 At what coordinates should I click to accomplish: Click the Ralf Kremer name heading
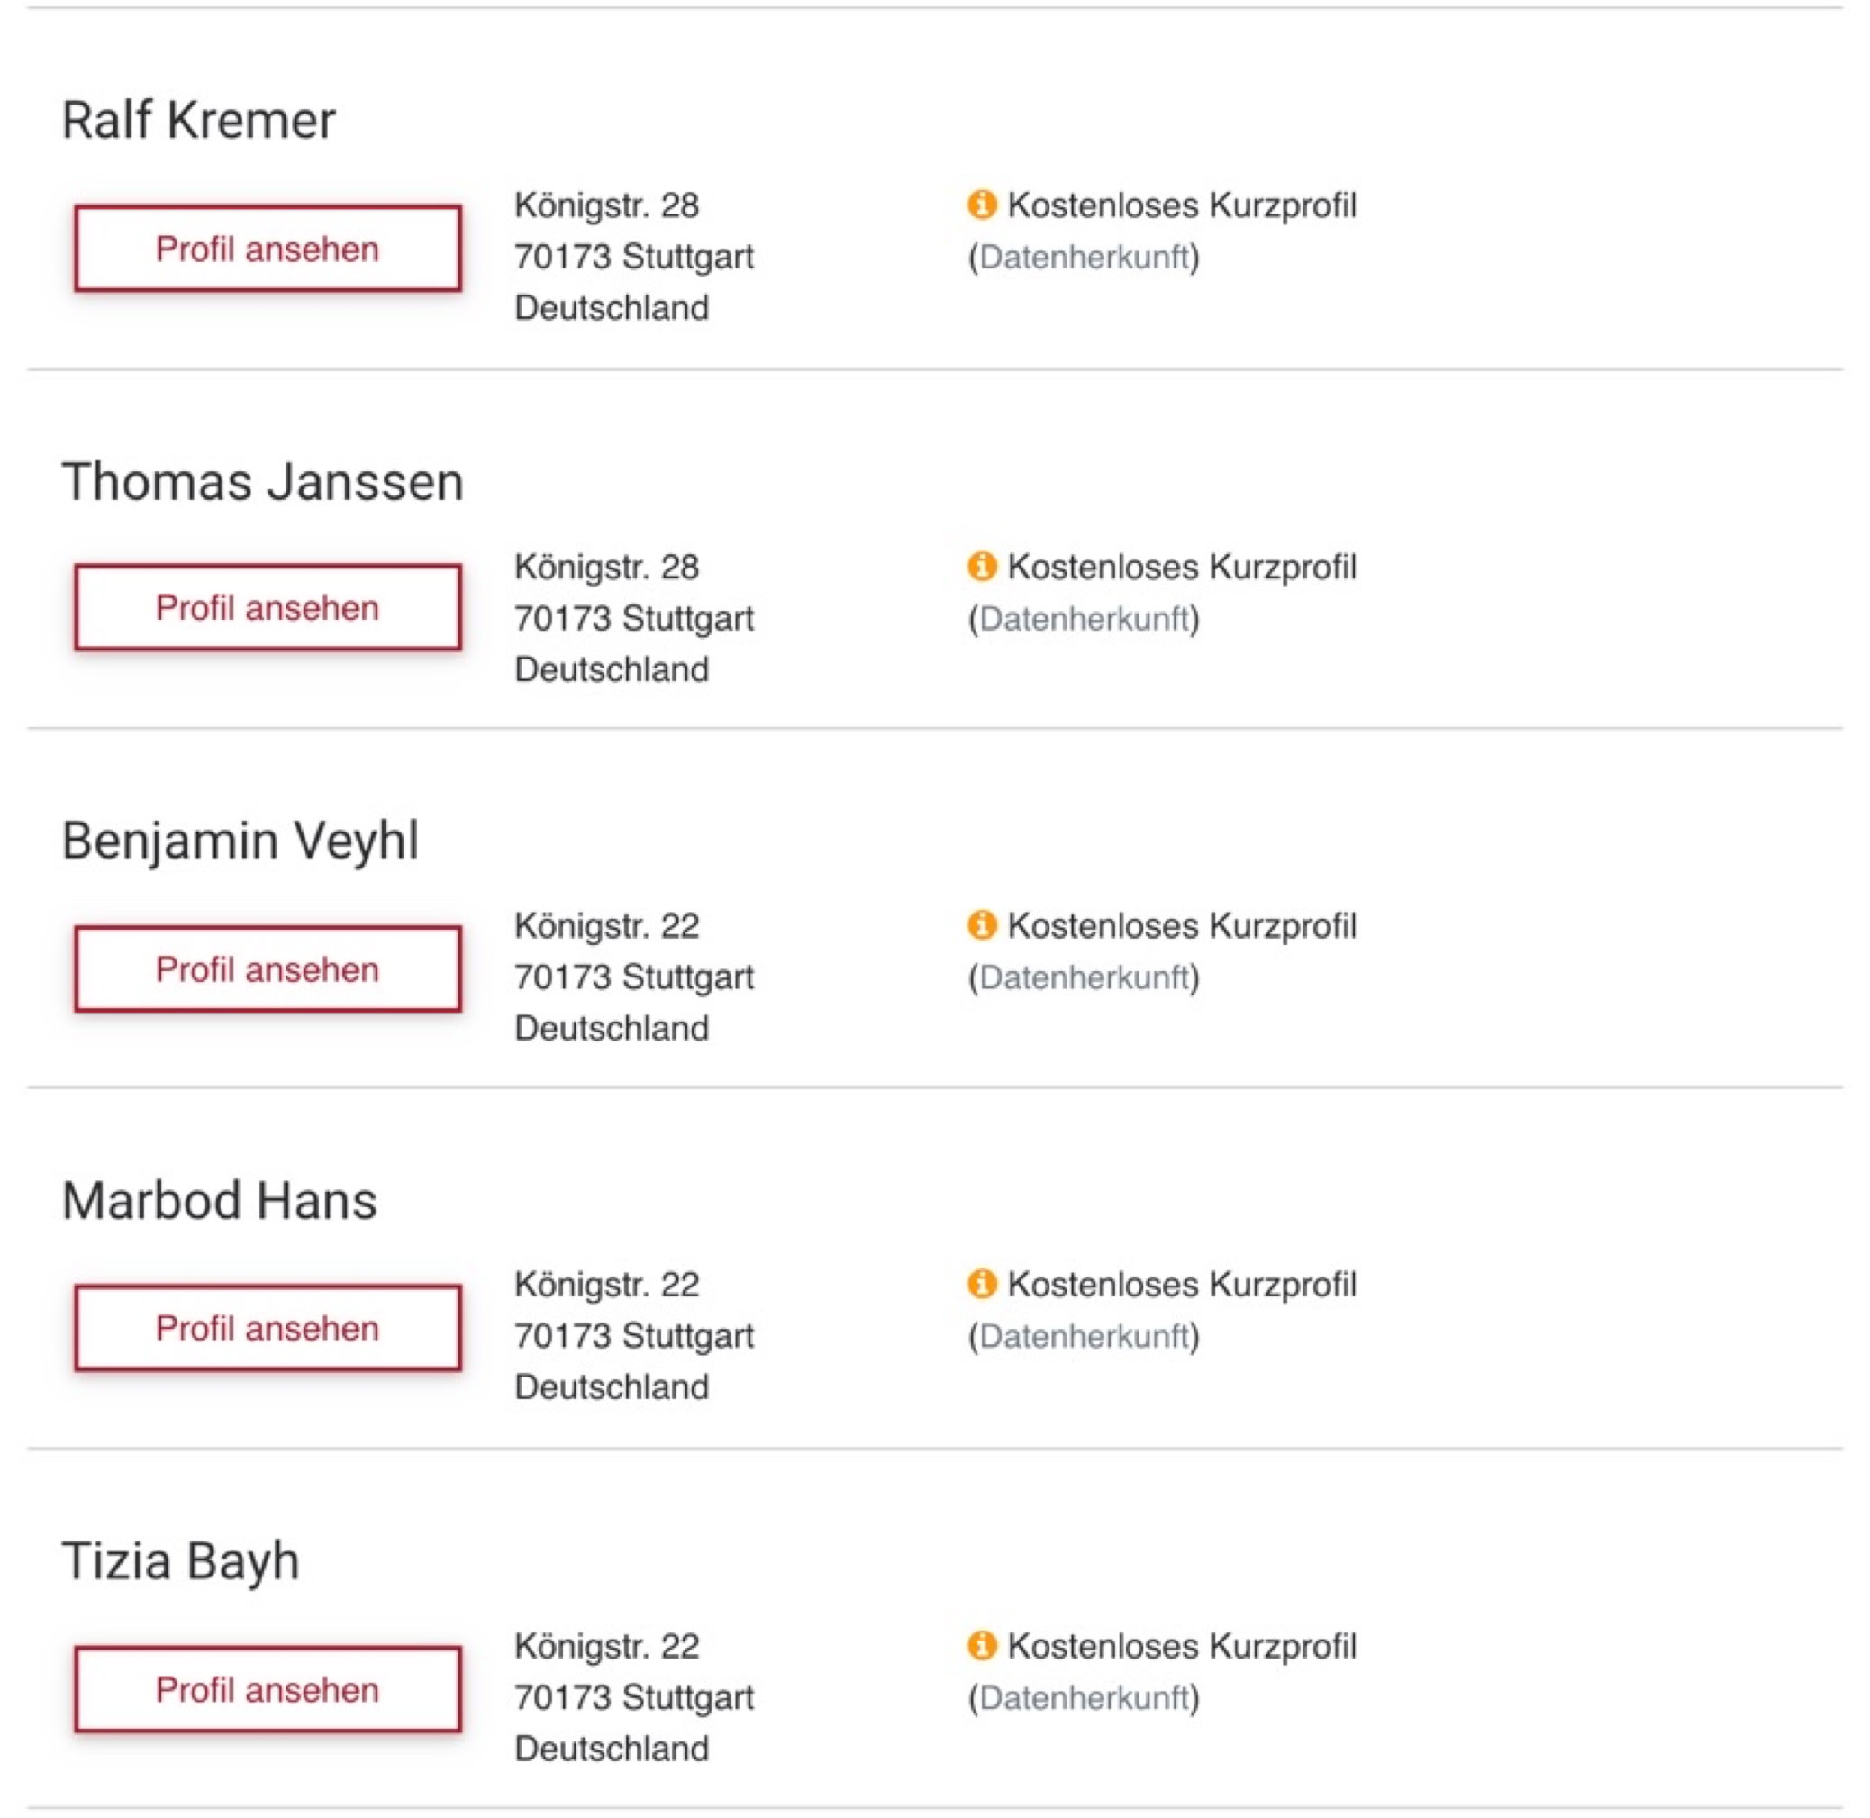[198, 121]
